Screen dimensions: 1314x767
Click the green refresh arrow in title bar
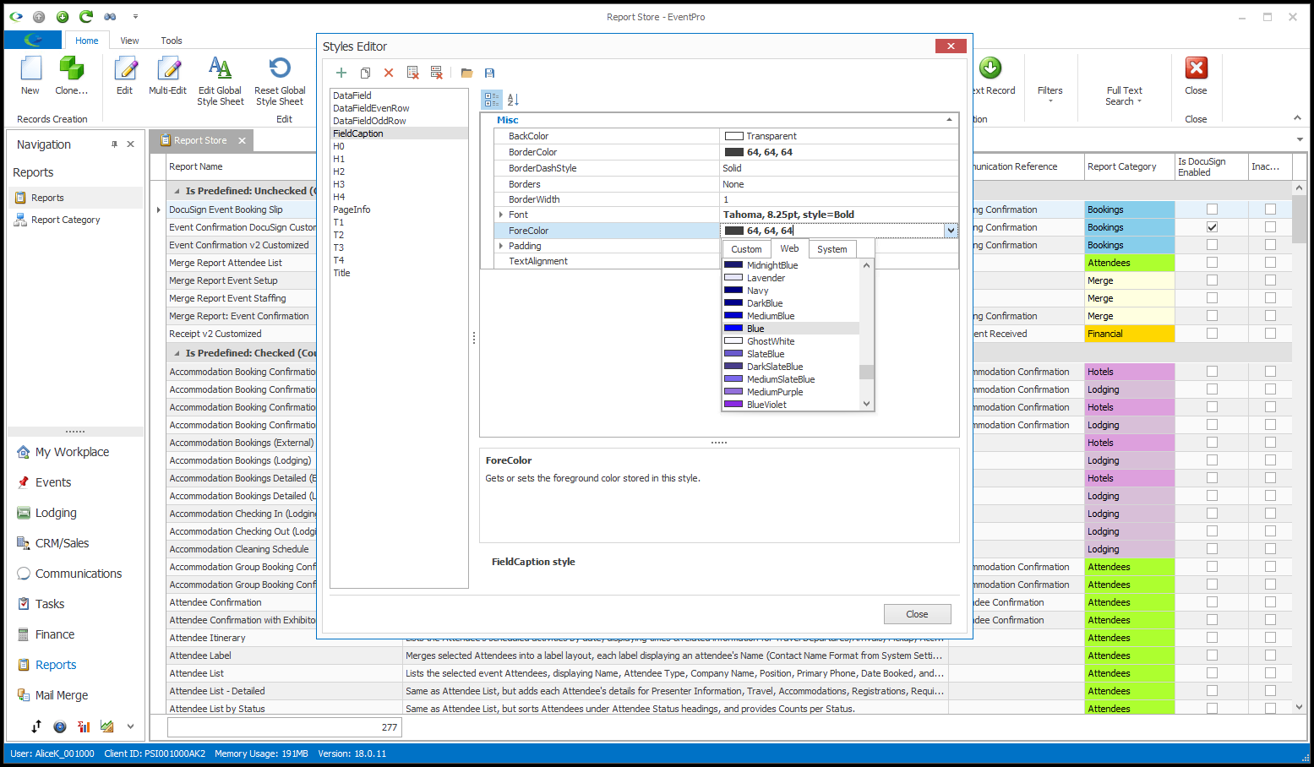point(86,17)
